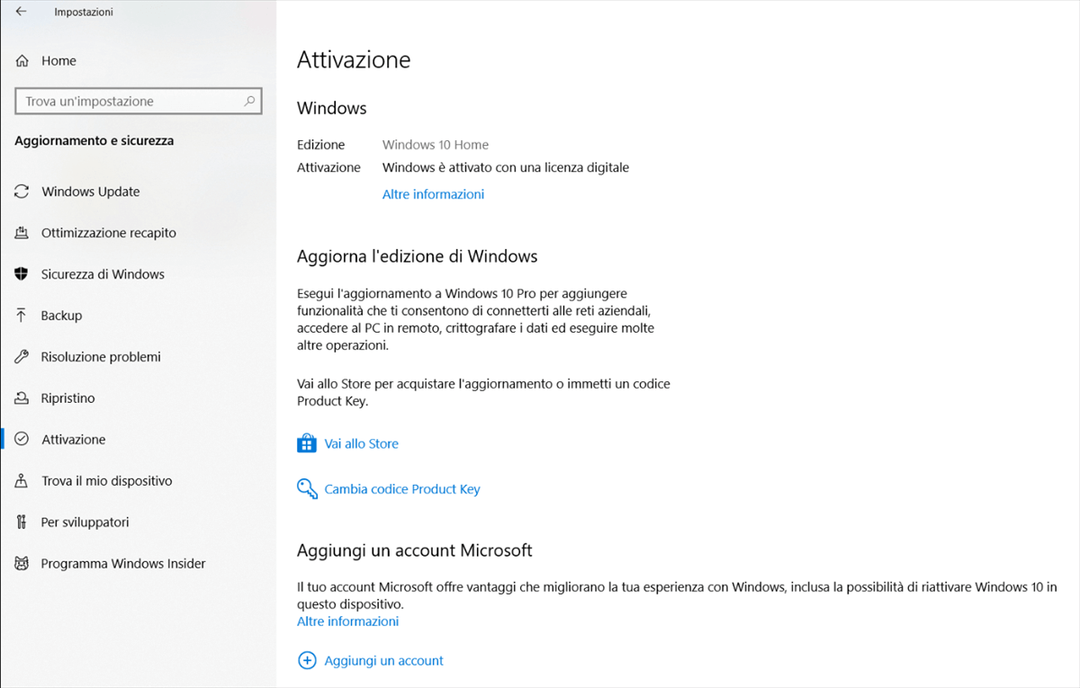
Task: Open Programma Windows Insider page
Action: point(123,564)
